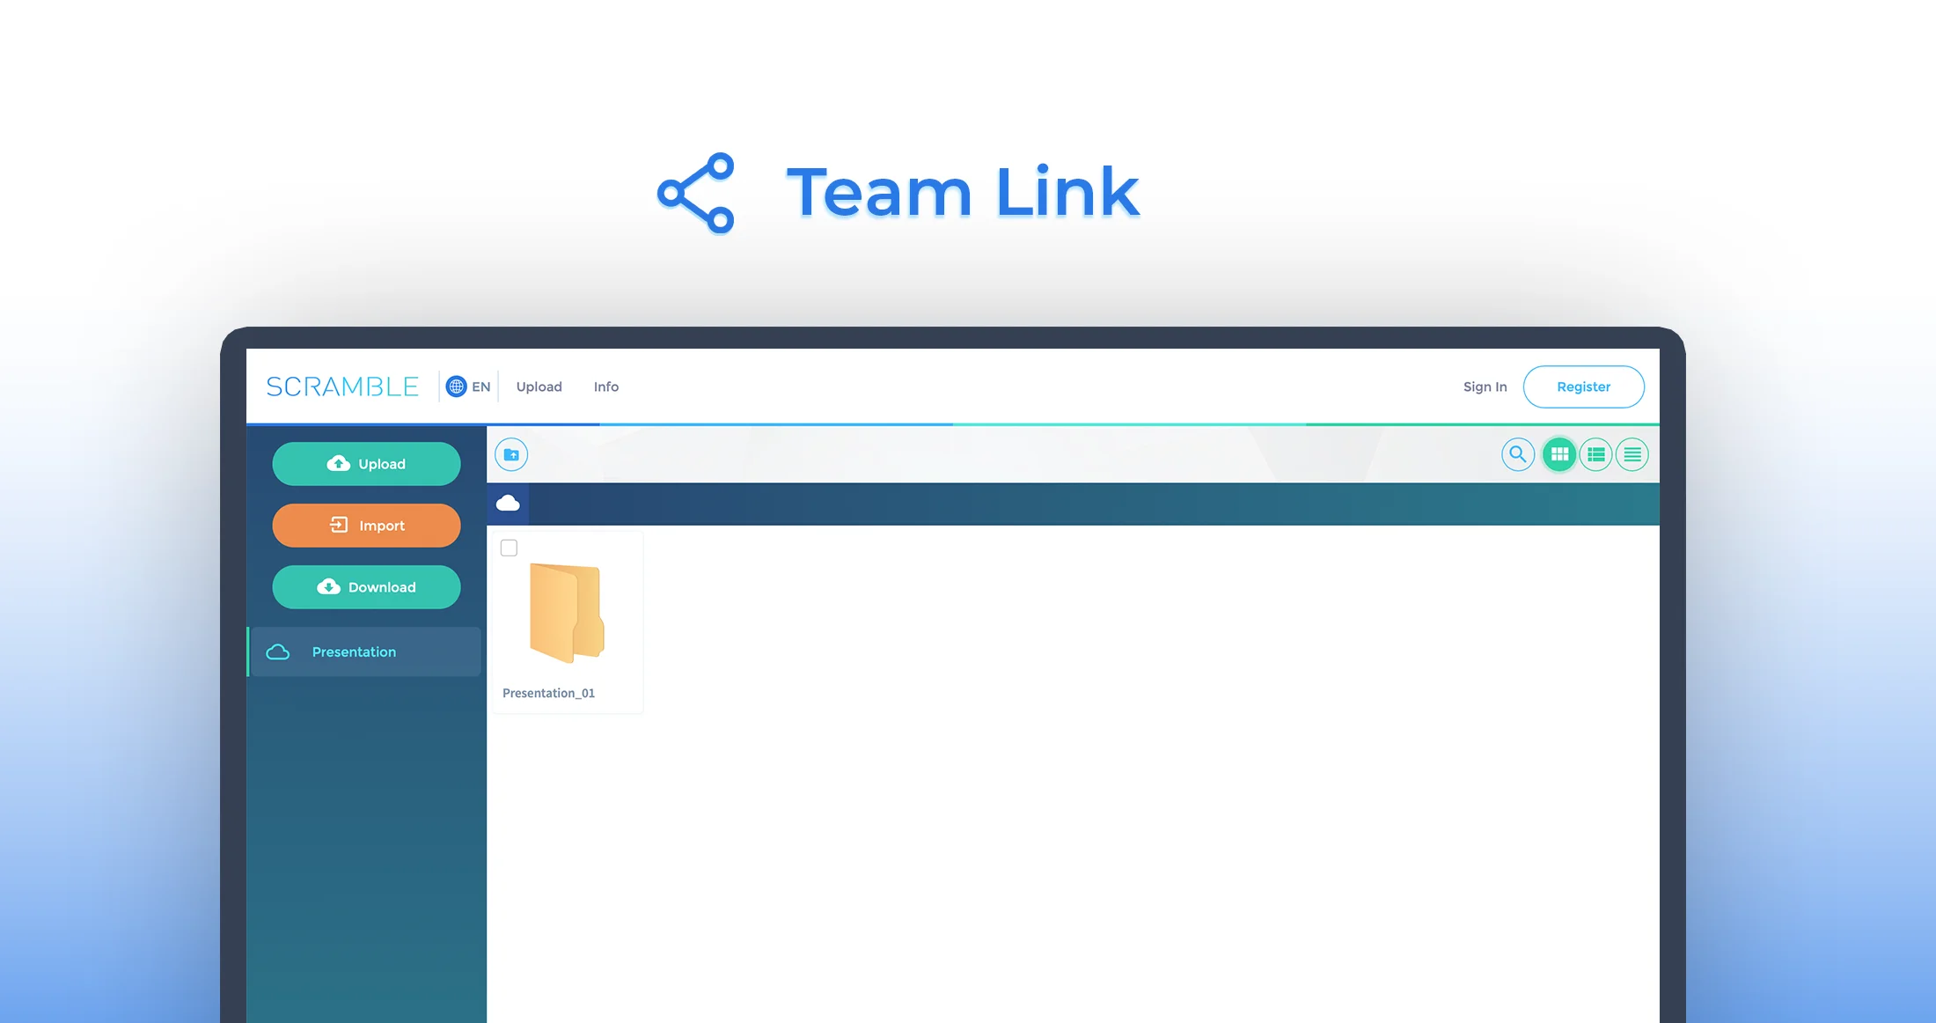Click the cloud icon in the breadcrumb bar
This screenshot has height=1023, width=1936.
coord(509,503)
